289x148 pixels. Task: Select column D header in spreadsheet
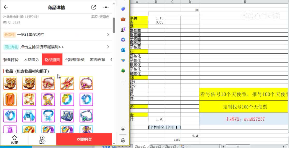(x=190, y=2)
